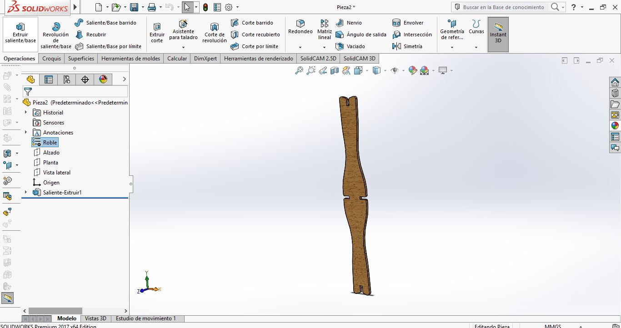Expand the Saliente-Extruir1 feature node

26,193
